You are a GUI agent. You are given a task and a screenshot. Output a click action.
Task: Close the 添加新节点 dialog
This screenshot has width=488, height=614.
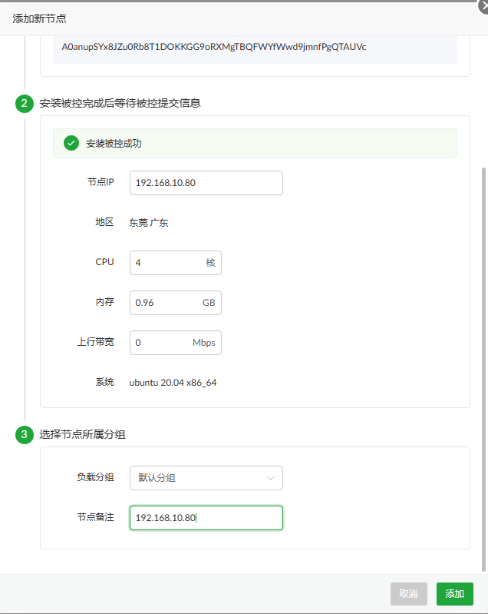(483, 7)
